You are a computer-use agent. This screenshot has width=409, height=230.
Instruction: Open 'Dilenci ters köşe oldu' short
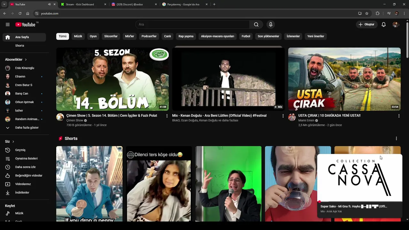coord(159,184)
